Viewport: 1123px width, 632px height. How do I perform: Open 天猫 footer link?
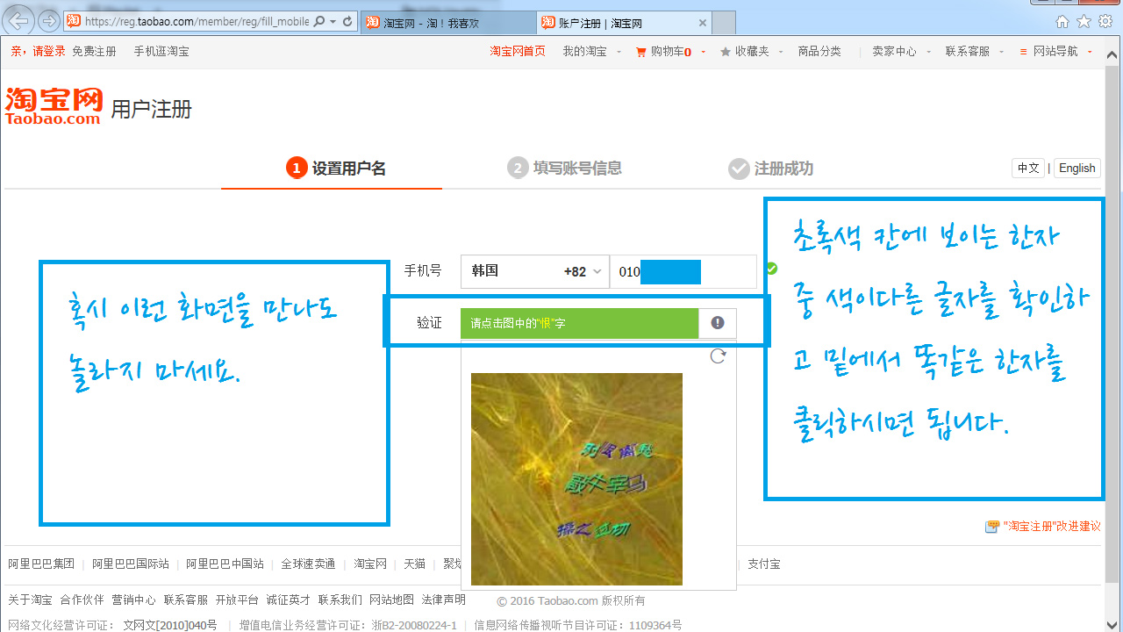point(415,564)
